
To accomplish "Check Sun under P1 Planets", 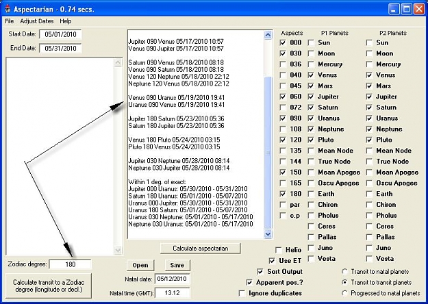I will 311,43.
